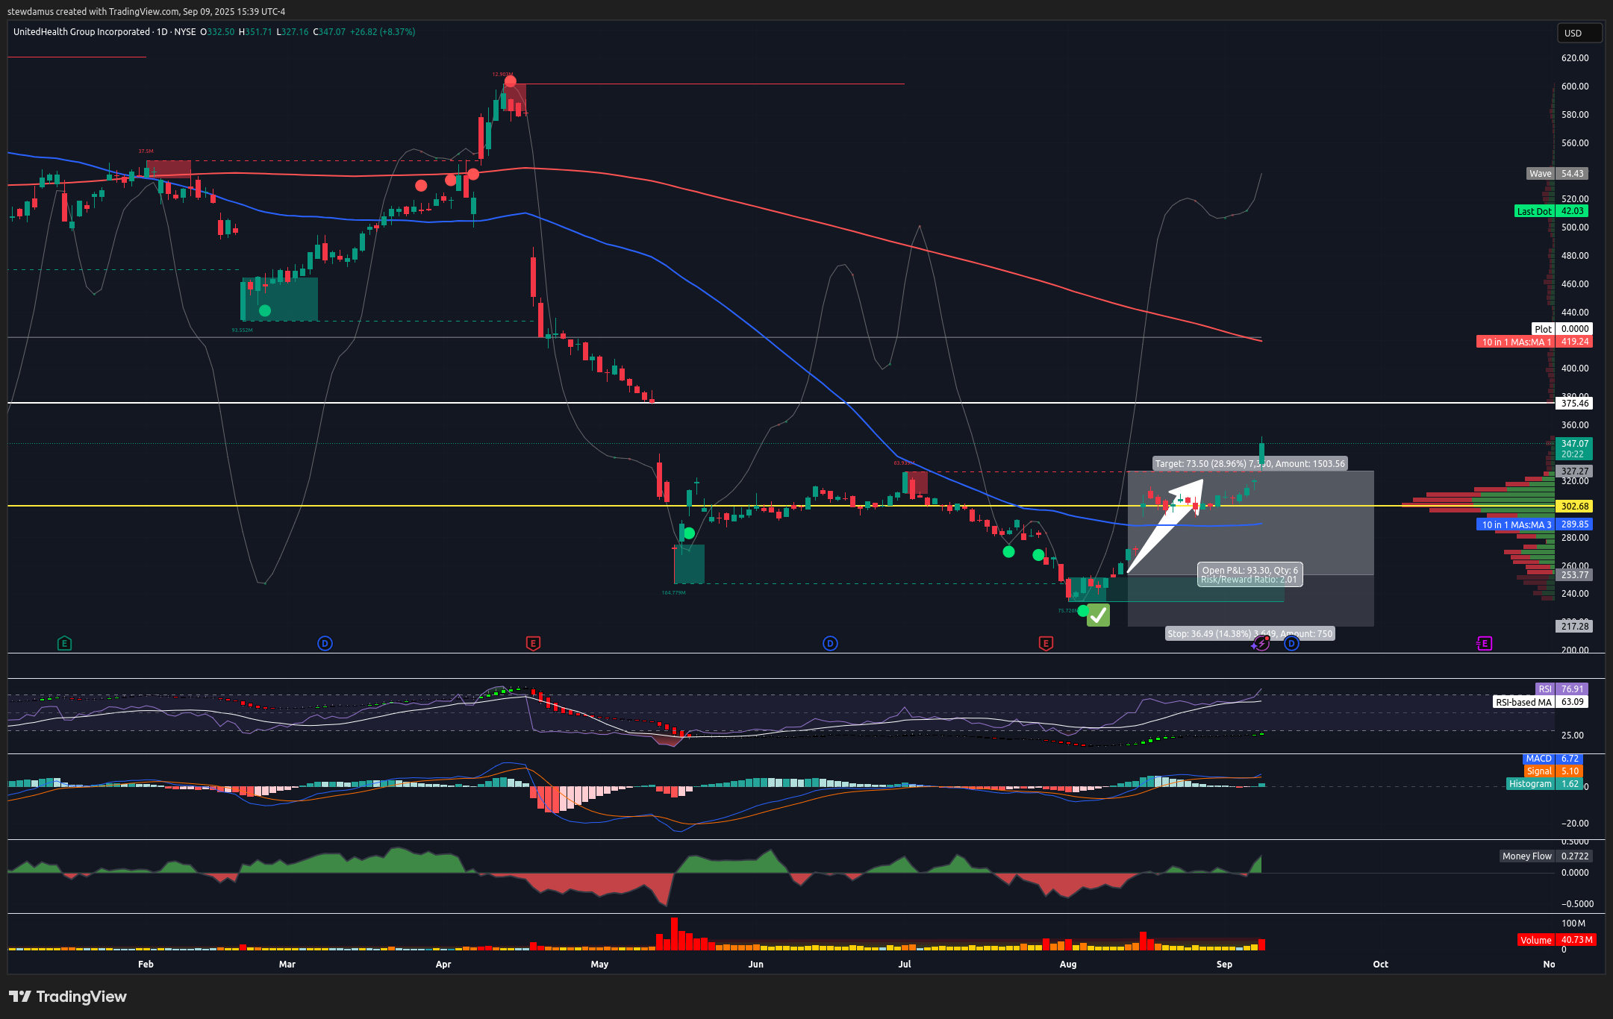Click the blue dividend D marker in September
This screenshot has width=1613, height=1019.
click(x=1291, y=643)
